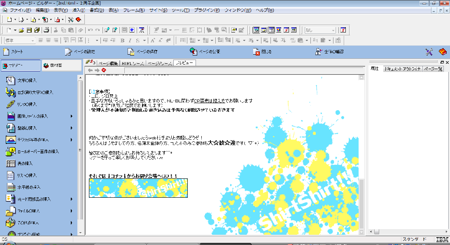Toggle the sixth view panel button

click(x=294, y=30)
